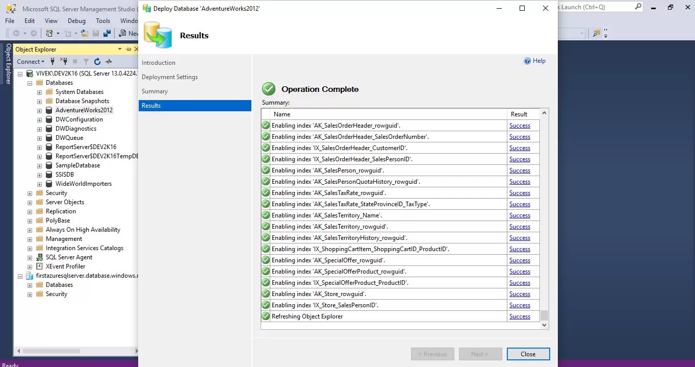Click the New Project toolbar icon
This screenshot has width=695, height=367.
[49, 33]
